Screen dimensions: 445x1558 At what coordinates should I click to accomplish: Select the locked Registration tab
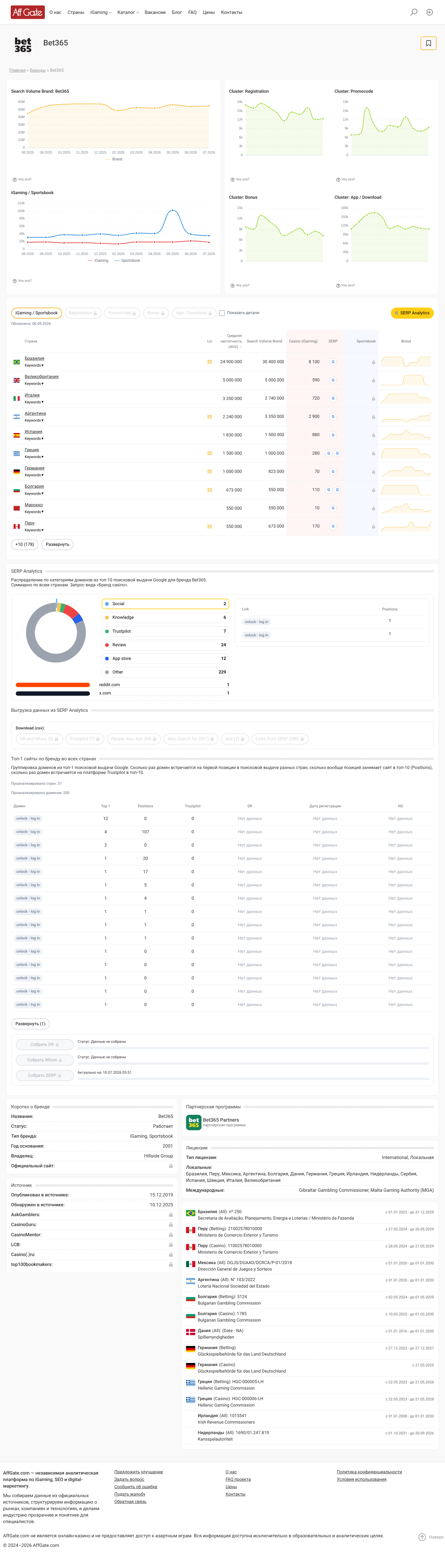pyautogui.click(x=83, y=313)
